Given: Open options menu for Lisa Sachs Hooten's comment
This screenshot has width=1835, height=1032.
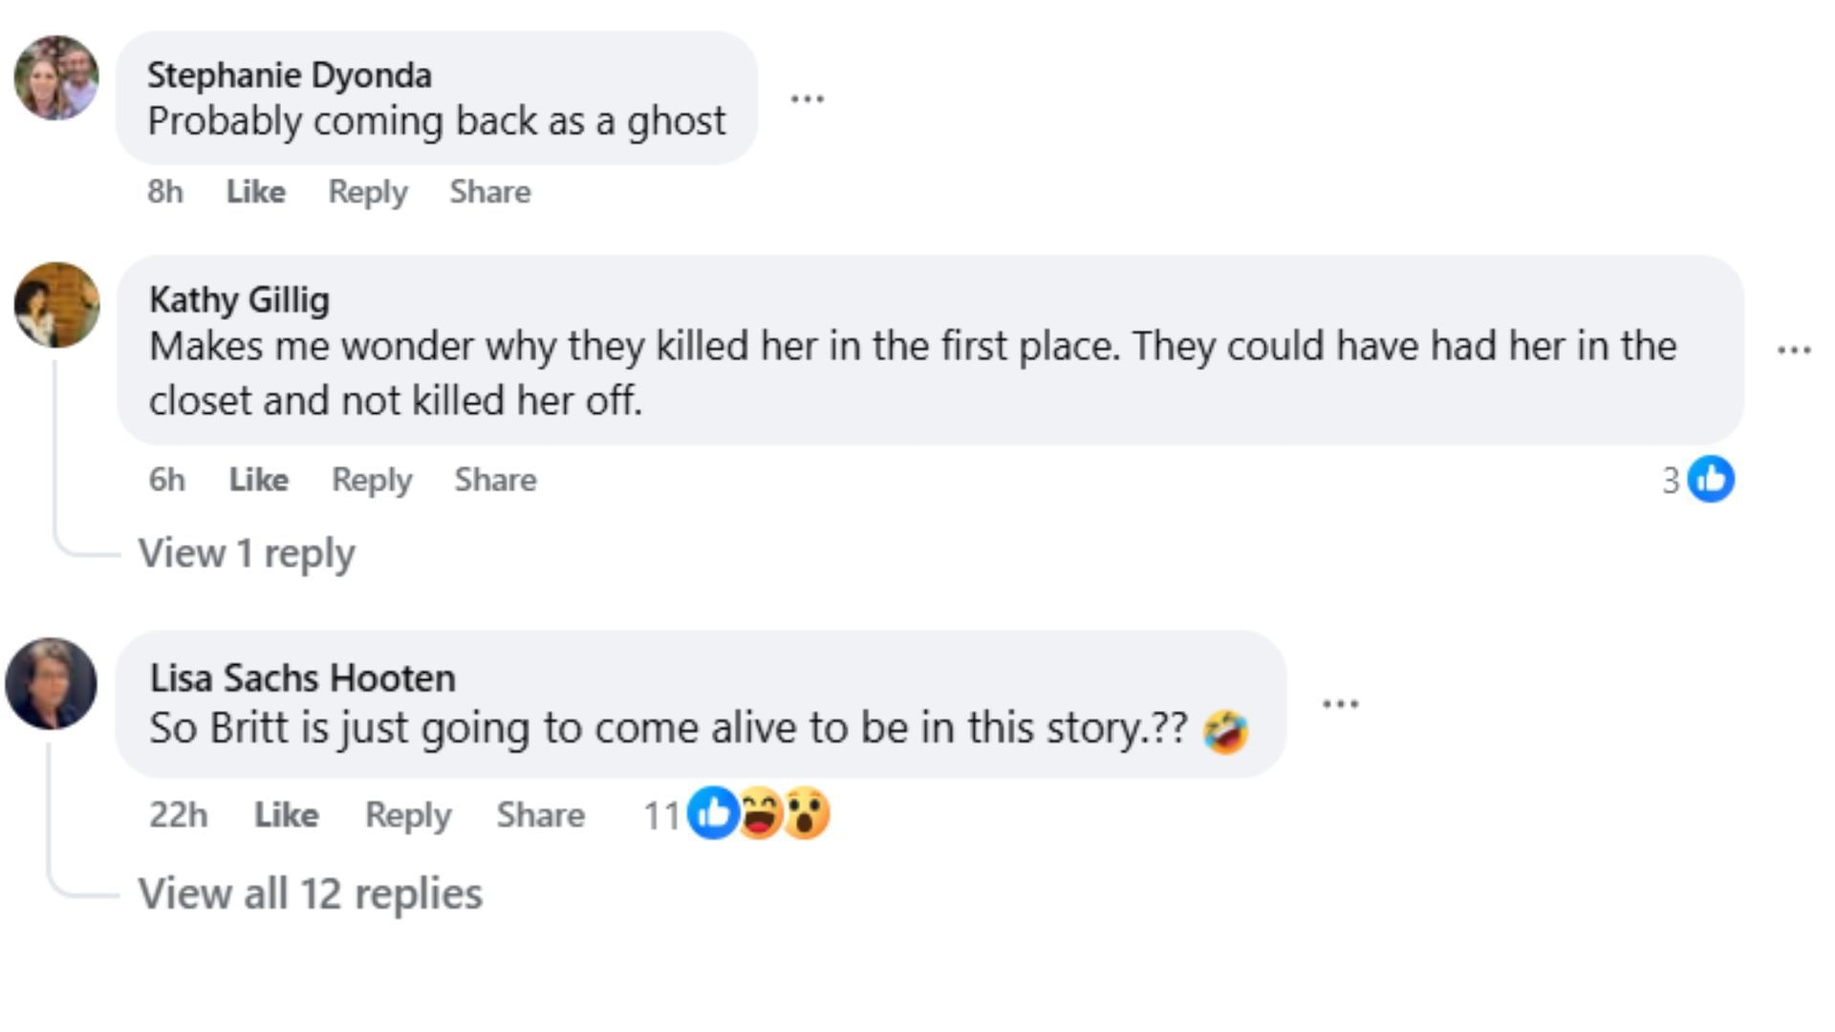Looking at the screenshot, I should (1340, 704).
